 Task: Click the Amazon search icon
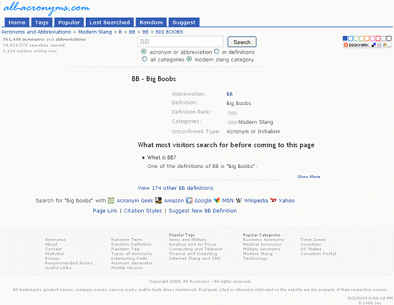158,200
